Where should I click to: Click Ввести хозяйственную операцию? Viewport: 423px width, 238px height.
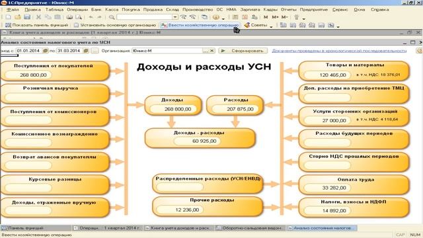[200, 25]
